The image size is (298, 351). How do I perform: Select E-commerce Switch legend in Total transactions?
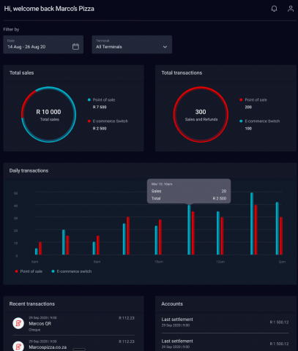tap(260, 121)
